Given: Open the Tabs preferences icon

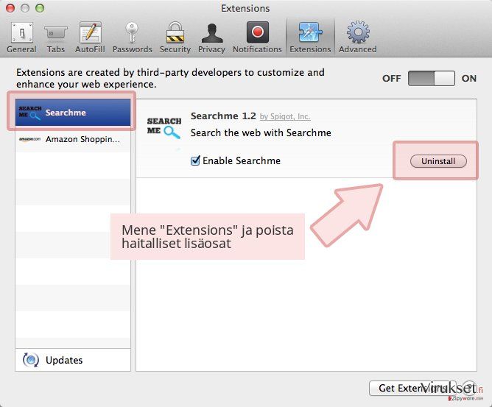Looking at the screenshot, I should pos(55,32).
